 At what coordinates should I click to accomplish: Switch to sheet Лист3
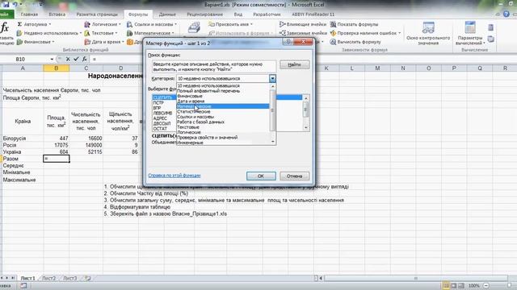70,278
